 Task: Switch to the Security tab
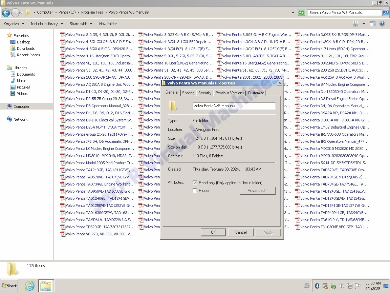tap(205, 93)
